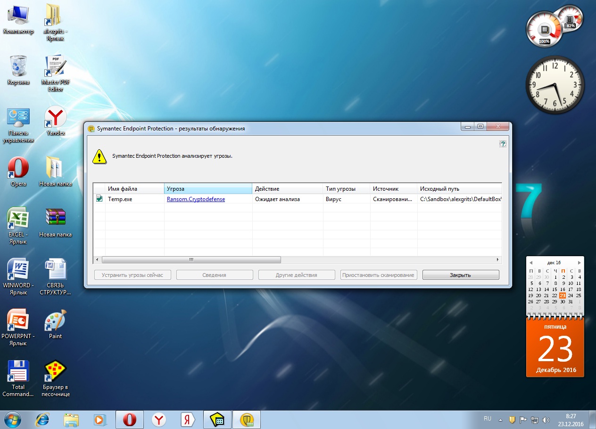This screenshot has height=429, width=596.
Task: Show hidden tray icons arrow
Action: pyautogui.click(x=500, y=420)
